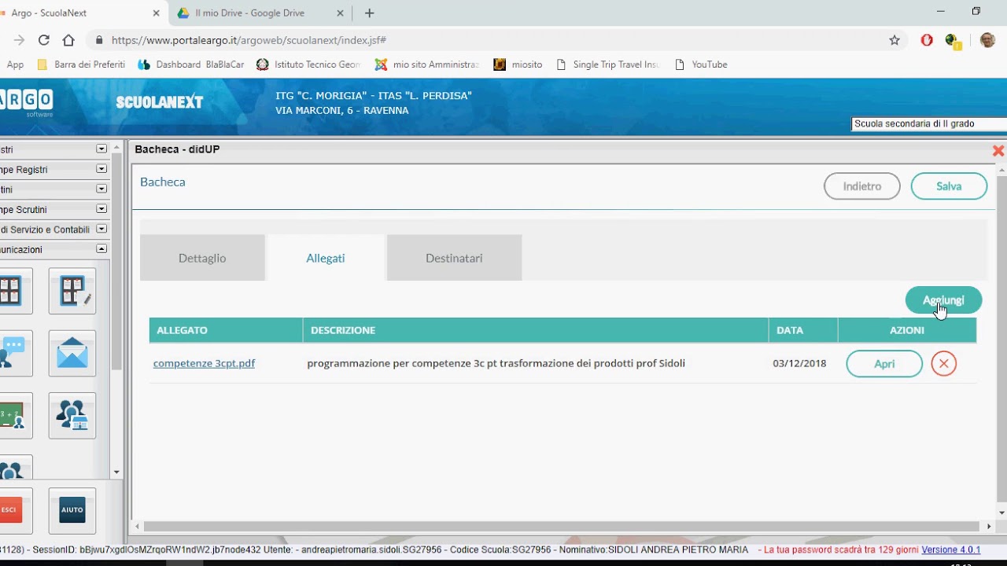Close the Bacheca didUP panel with red X
This screenshot has width=1007, height=566.
click(998, 150)
